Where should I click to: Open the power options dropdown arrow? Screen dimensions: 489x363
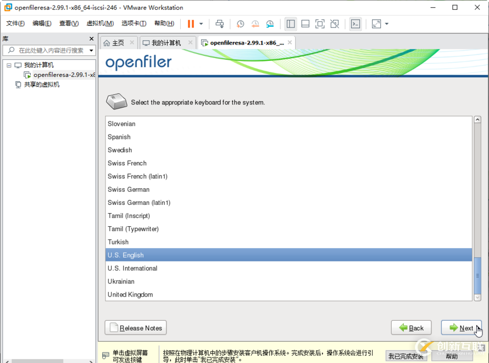tap(201, 24)
